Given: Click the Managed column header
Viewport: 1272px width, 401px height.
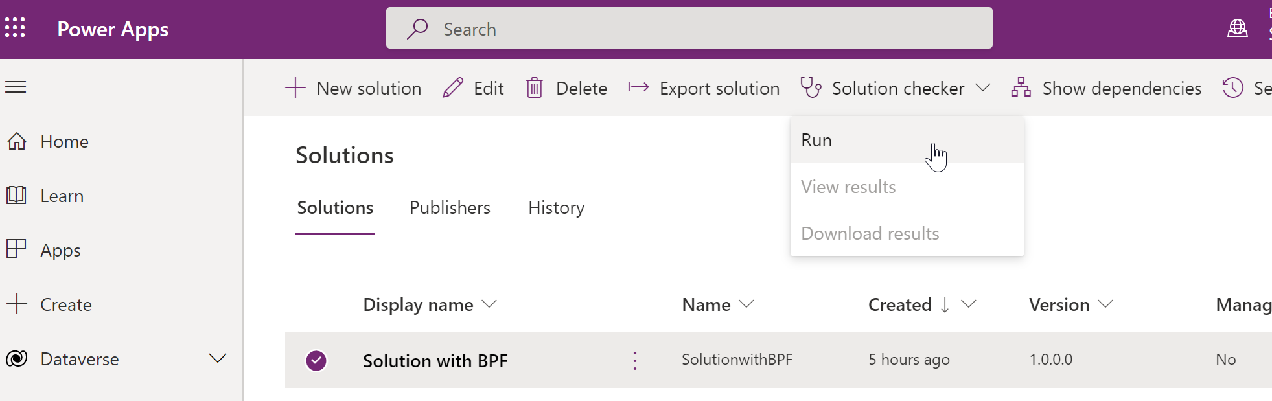Looking at the screenshot, I should [1243, 304].
